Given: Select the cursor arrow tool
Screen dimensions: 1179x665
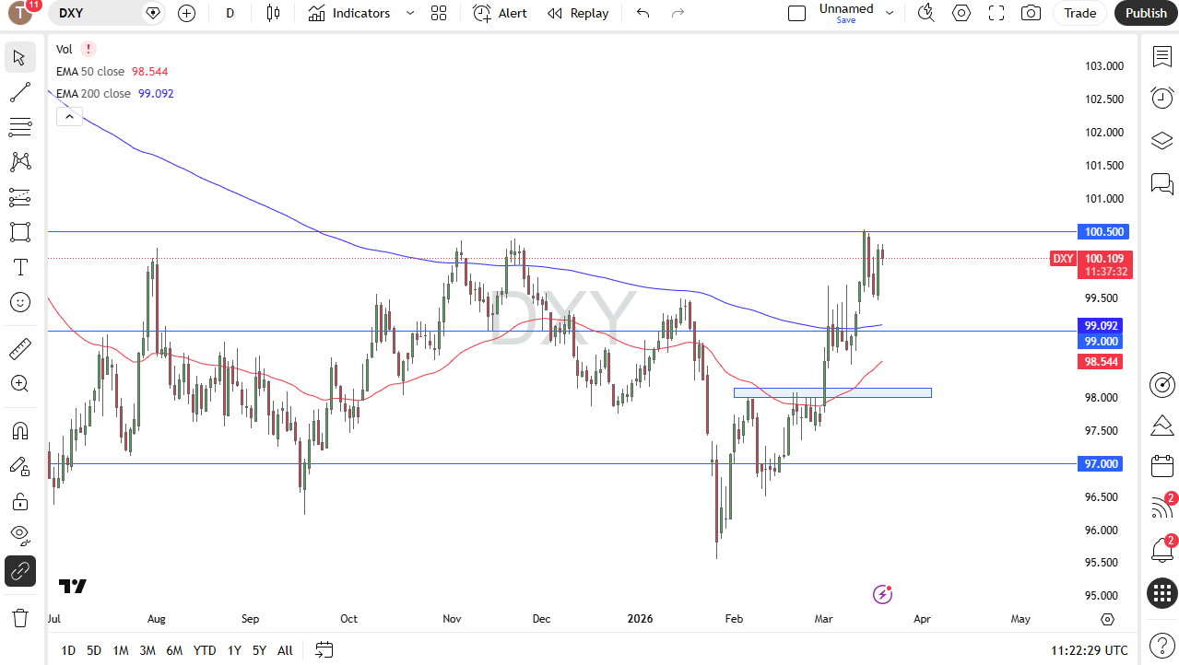Looking at the screenshot, I should tap(20, 57).
